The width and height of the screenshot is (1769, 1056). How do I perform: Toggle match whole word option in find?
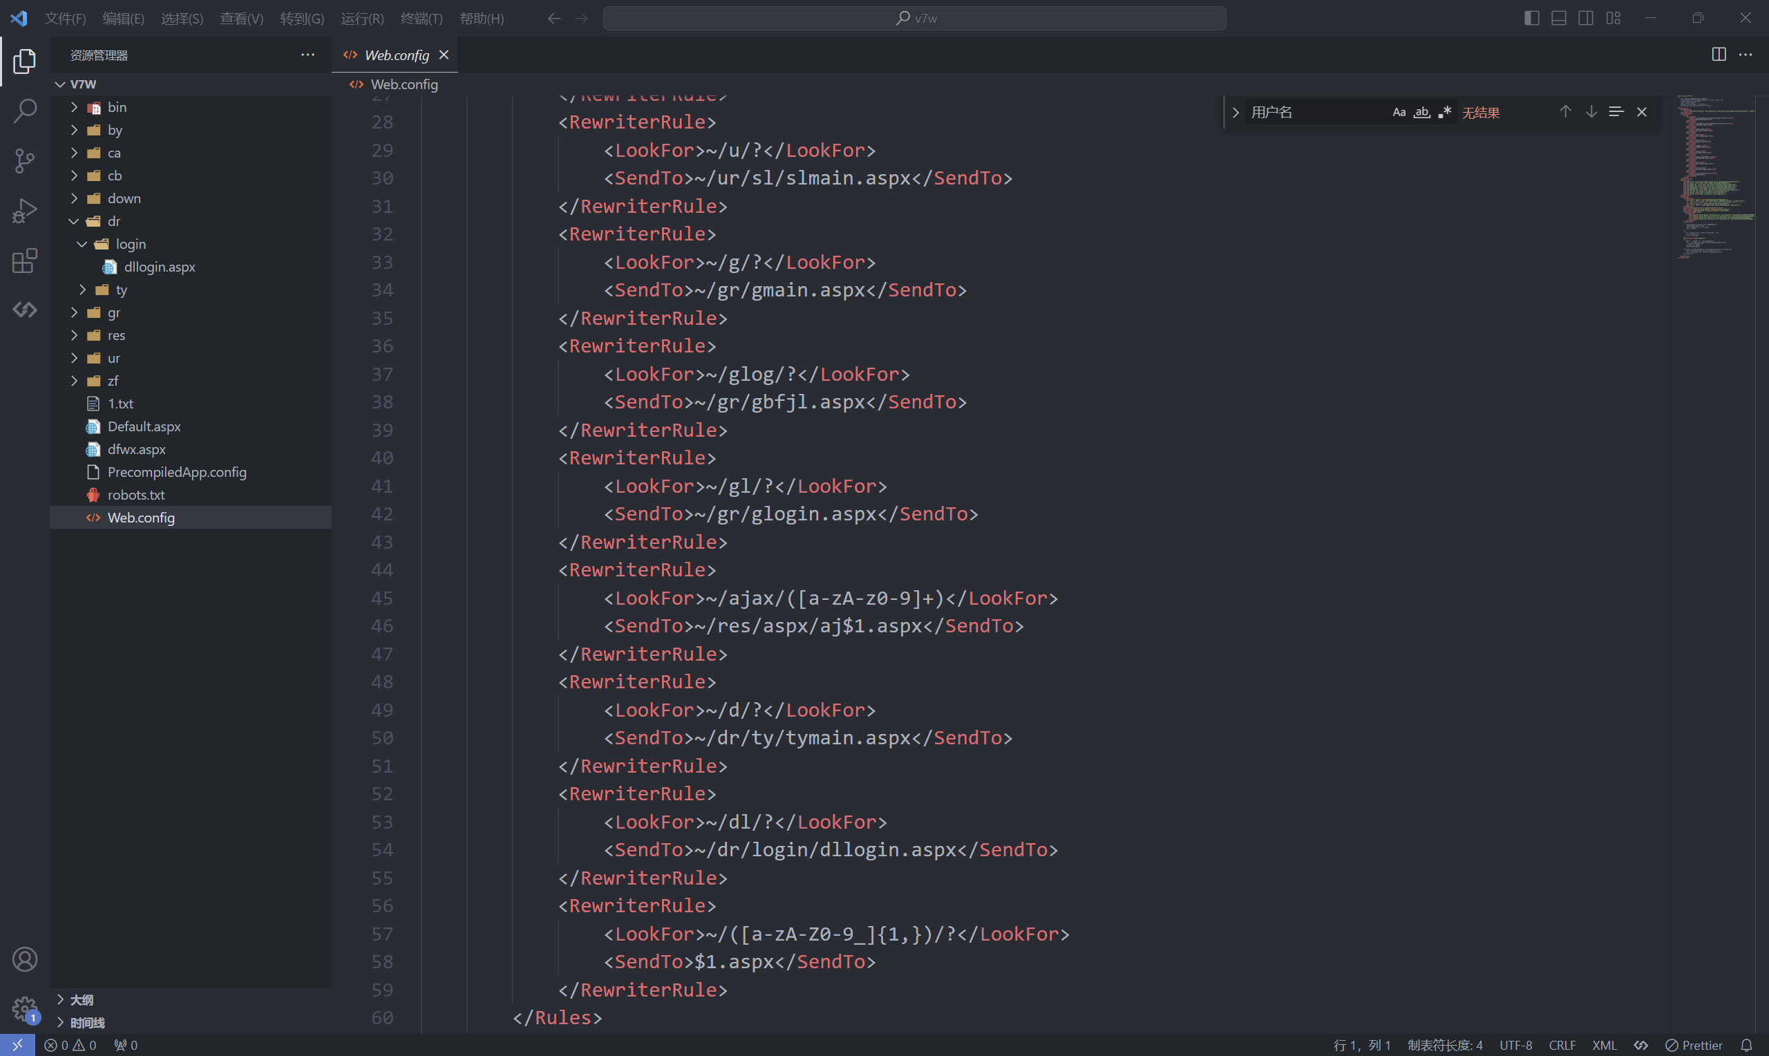pyautogui.click(x=1421, y=112)
